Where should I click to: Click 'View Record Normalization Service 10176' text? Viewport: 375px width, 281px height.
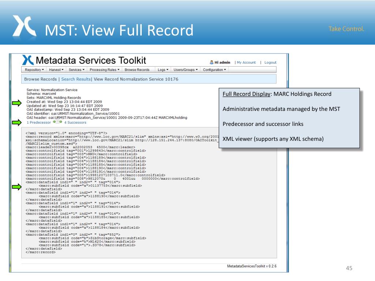(136, 79)
